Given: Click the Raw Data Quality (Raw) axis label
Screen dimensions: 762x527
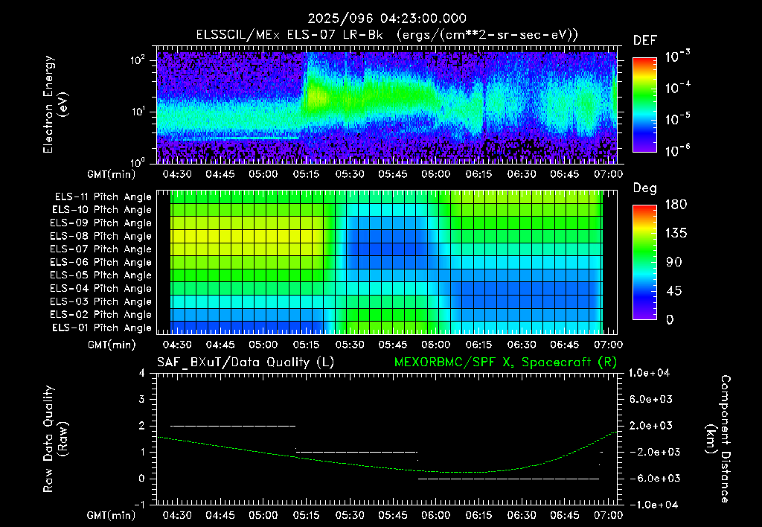Looking at the screenshot, I should (55, 439).
